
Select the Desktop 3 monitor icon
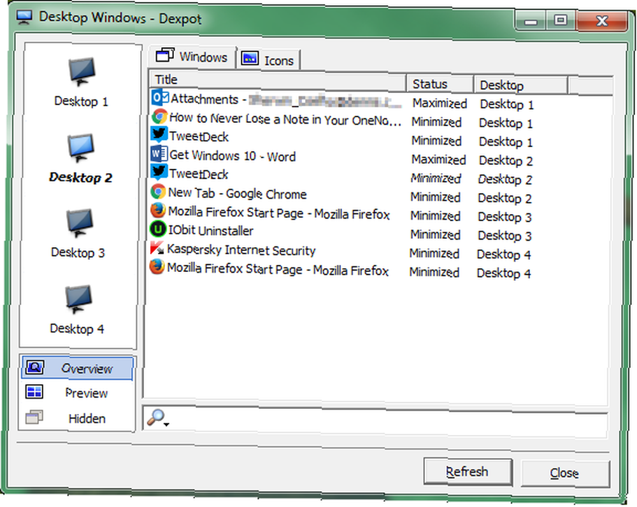click(x=80, y=223)
